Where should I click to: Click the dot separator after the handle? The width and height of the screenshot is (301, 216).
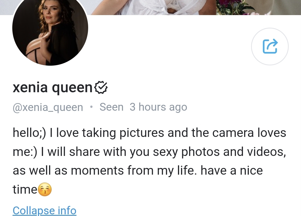pos(91,107)
